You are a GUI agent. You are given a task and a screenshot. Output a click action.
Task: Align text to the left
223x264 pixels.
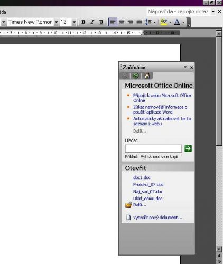click(x=113, y=22)
